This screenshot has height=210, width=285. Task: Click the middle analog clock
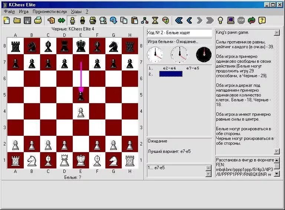point(179,54)
